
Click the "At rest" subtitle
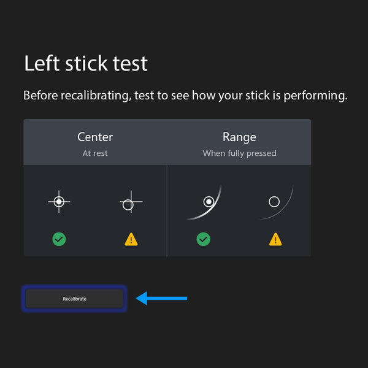click(95, 153)
